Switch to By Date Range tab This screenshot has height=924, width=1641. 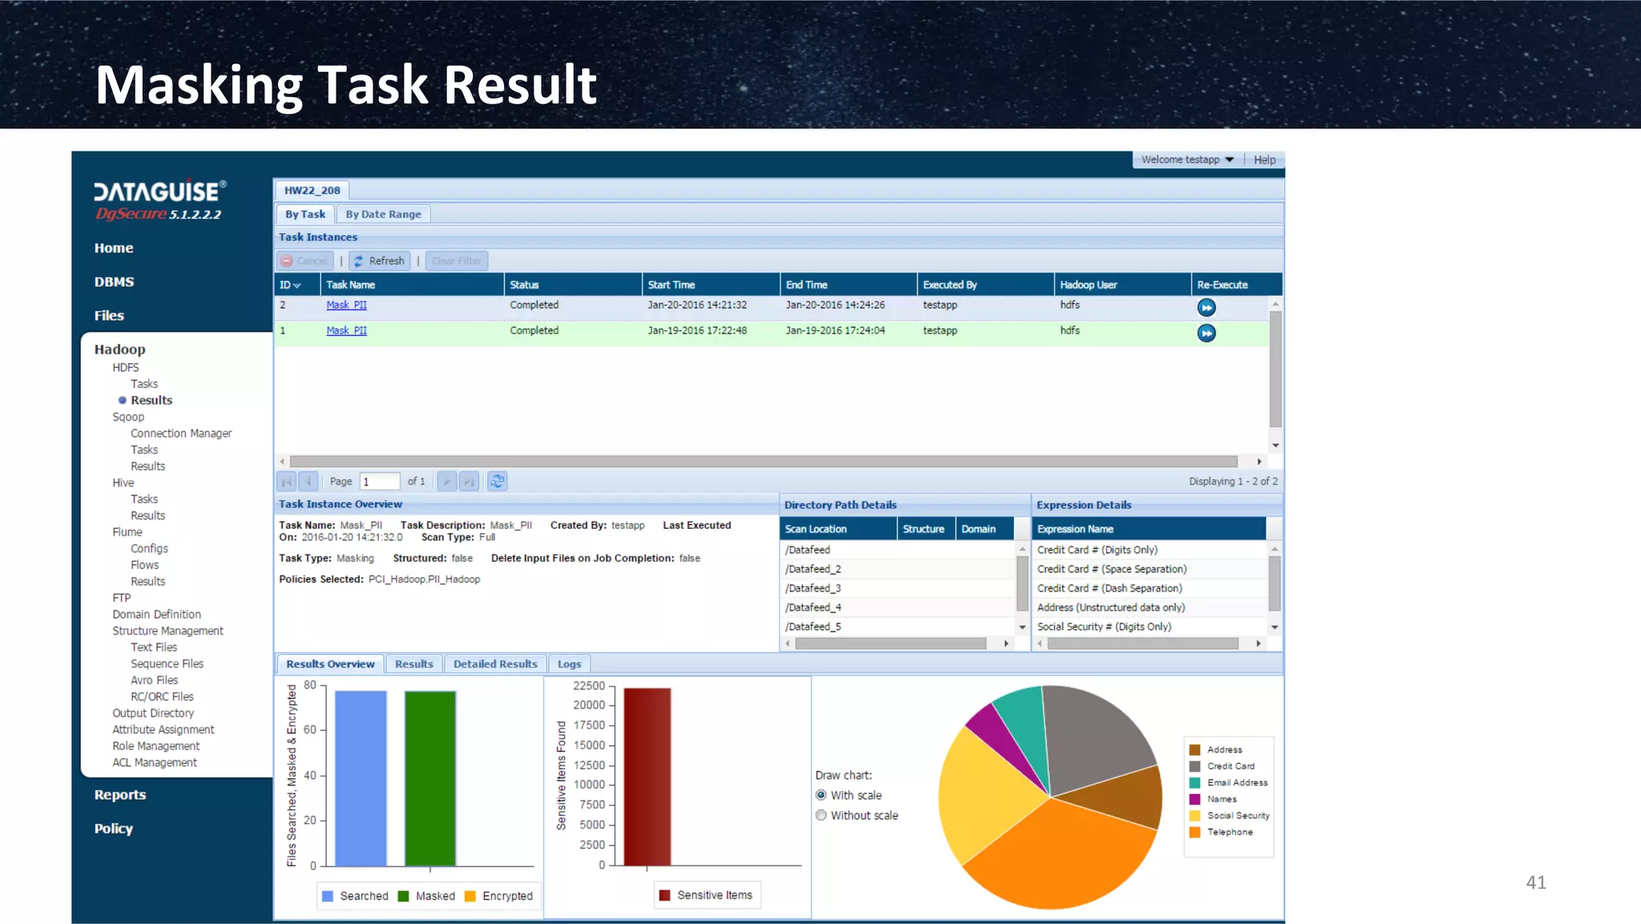pos(383,214)
